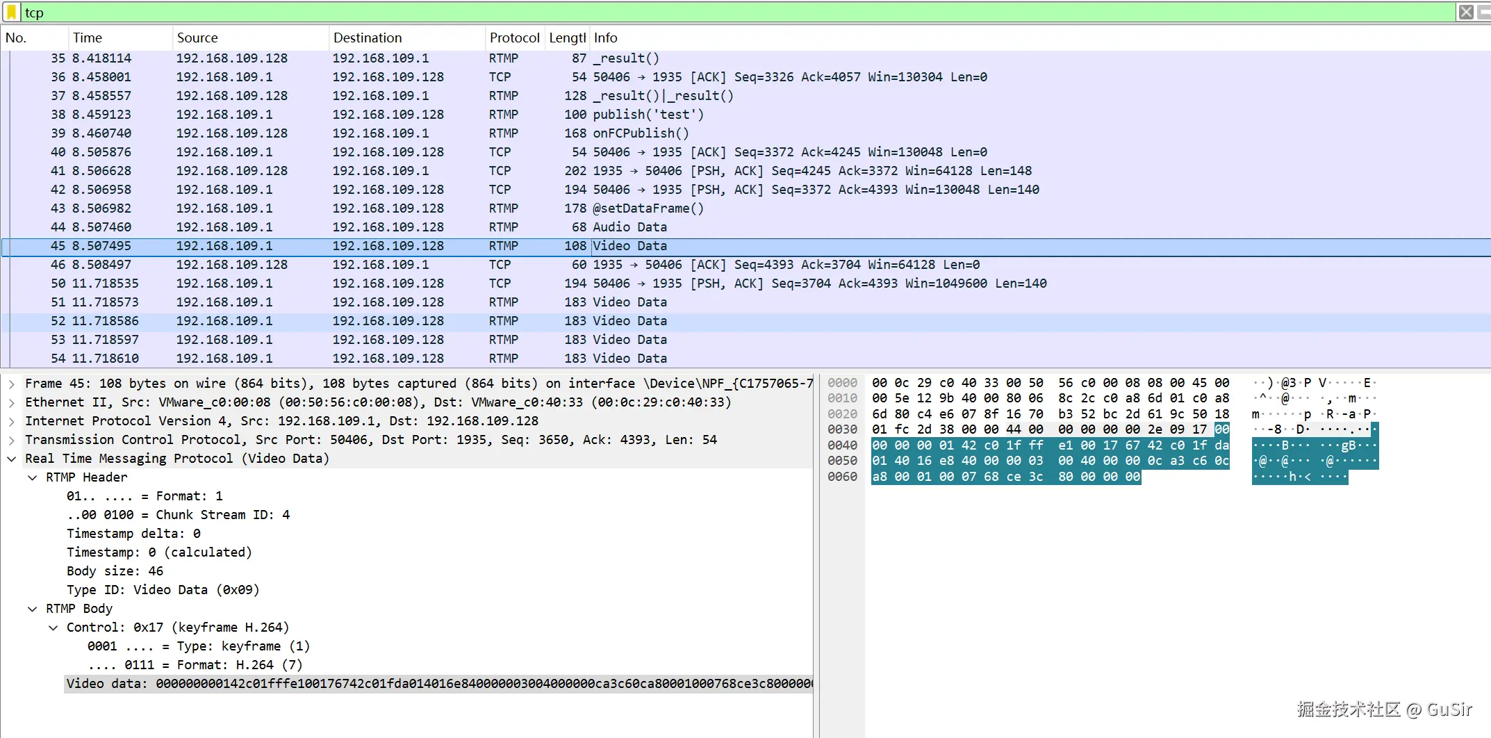This screenshot has height=738, width=1491.
Task: Select packet 42 at time 8.506958
Action: pos(745,190)
